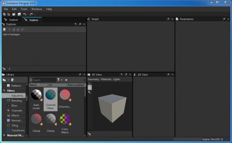Select Patterns in Library tree
This screenshot has width=232, height=143.
(x=16, y=86)
